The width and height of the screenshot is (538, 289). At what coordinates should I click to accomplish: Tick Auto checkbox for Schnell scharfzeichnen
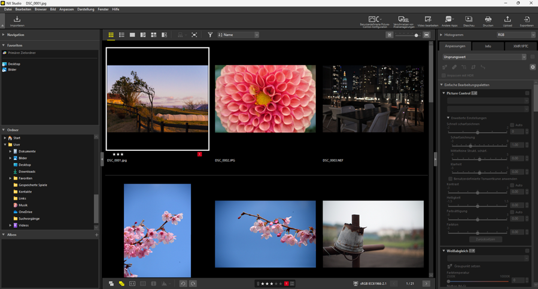click(512, 125)
